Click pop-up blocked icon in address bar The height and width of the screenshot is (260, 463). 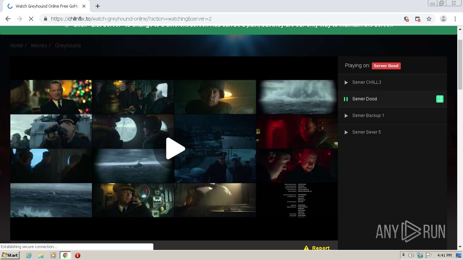click(417, 19)
